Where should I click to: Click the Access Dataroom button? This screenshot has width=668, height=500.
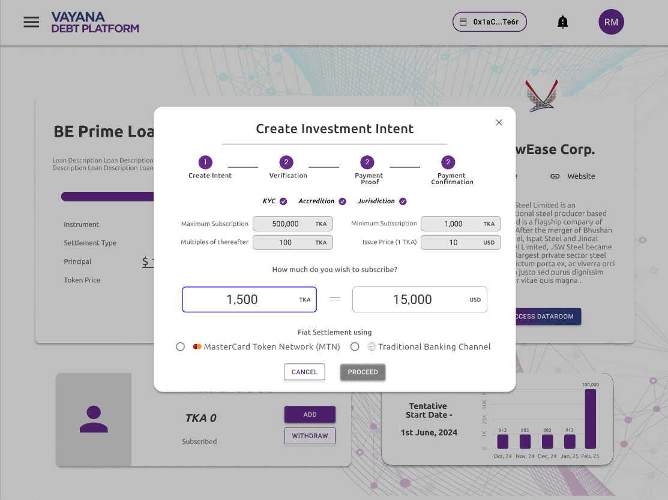549,317
